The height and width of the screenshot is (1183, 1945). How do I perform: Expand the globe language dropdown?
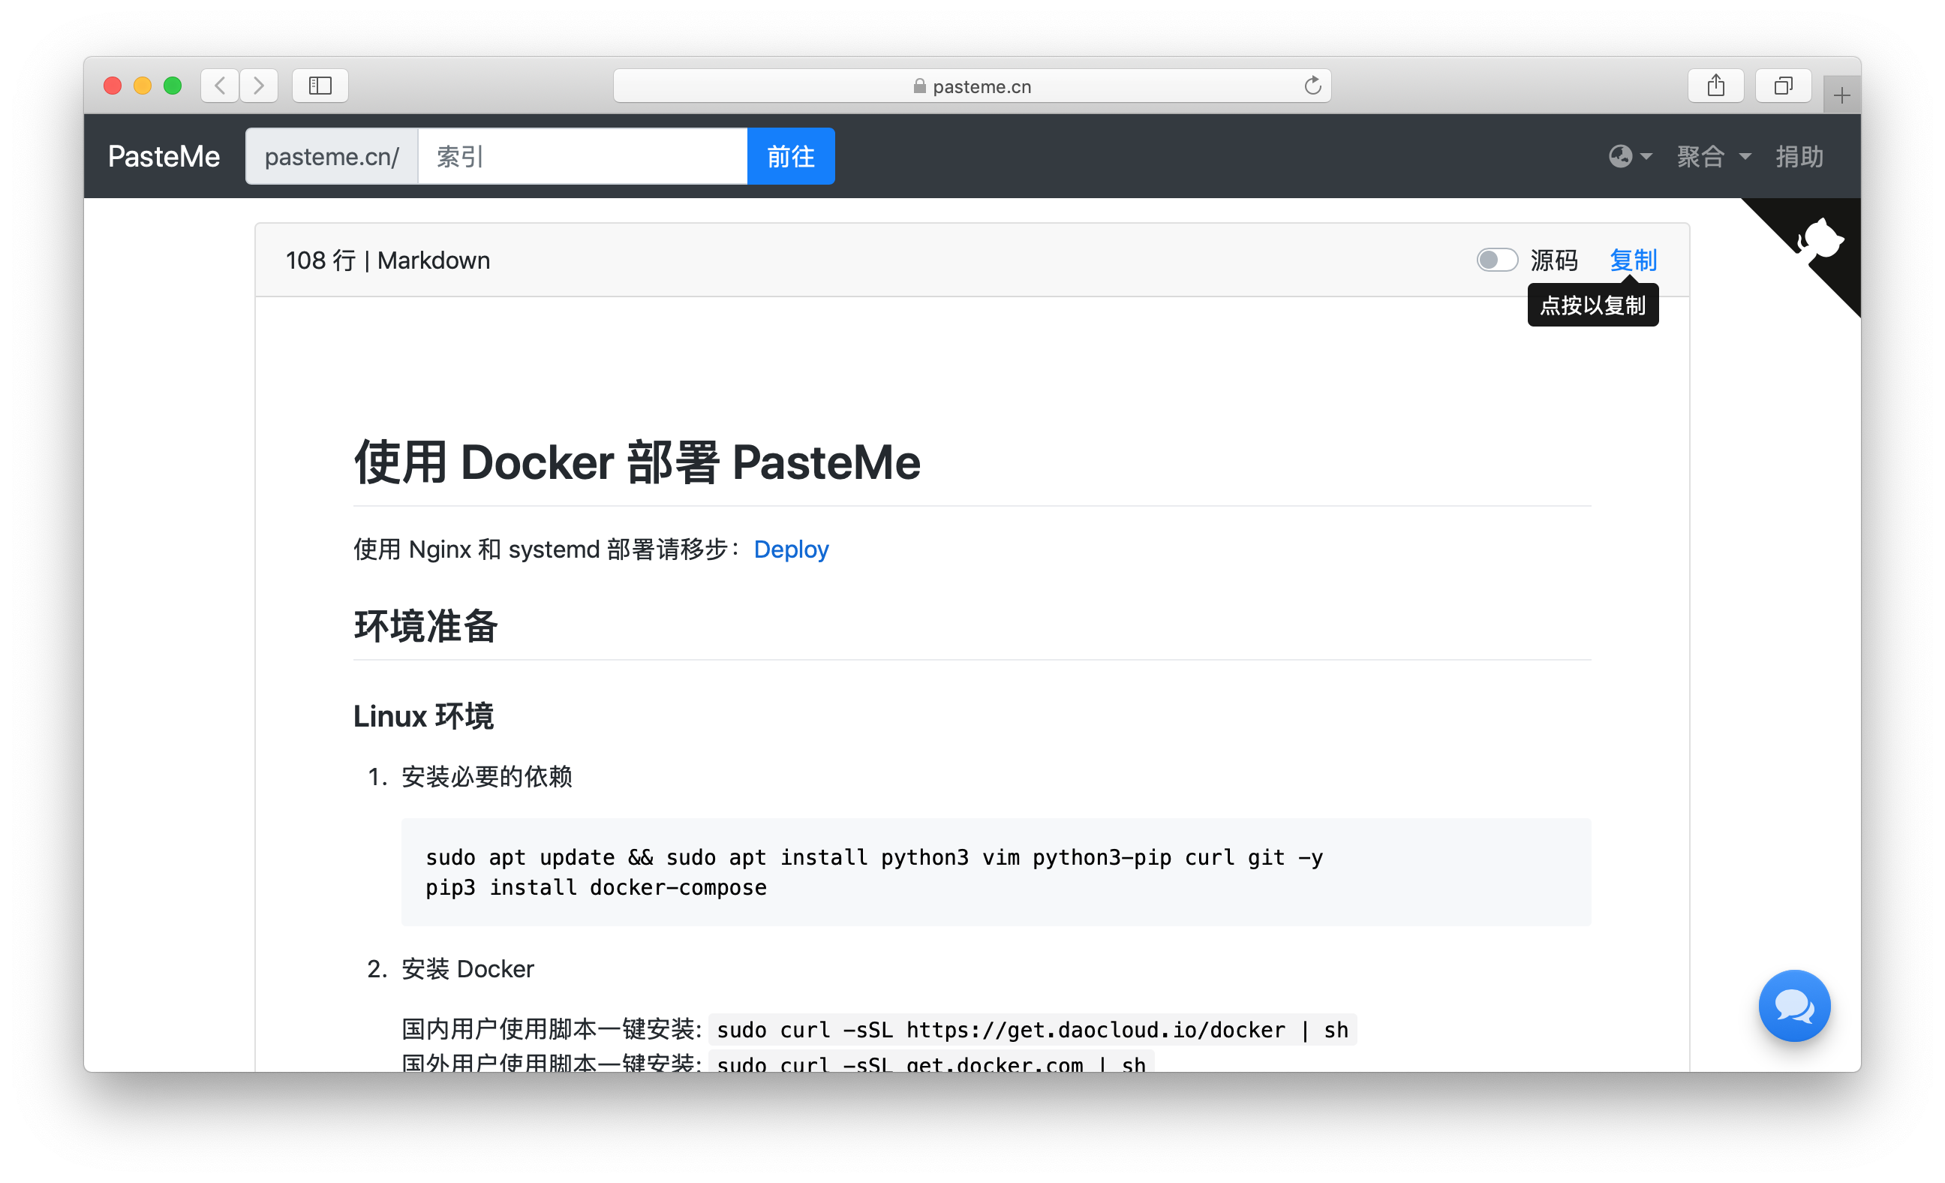pyautogui.click(x=1629, y=156)
